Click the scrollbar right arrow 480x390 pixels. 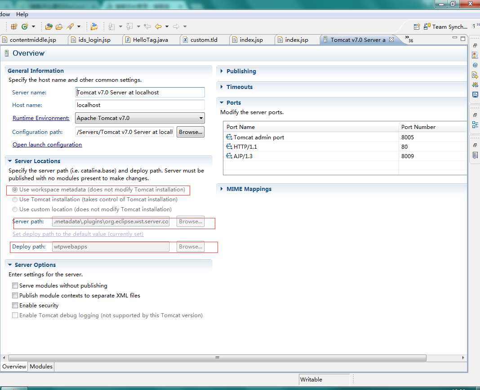(463, 358)
